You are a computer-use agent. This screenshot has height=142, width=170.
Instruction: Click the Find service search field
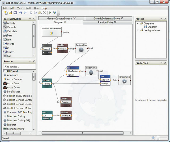[19, 67]
